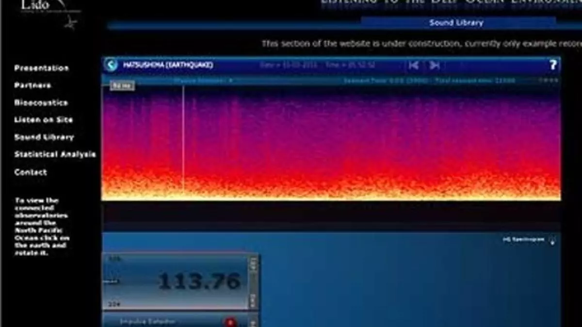The width and height of the screenshot is (582, 327).
Task: Open the Presentation page
Action: pos(41,68)
